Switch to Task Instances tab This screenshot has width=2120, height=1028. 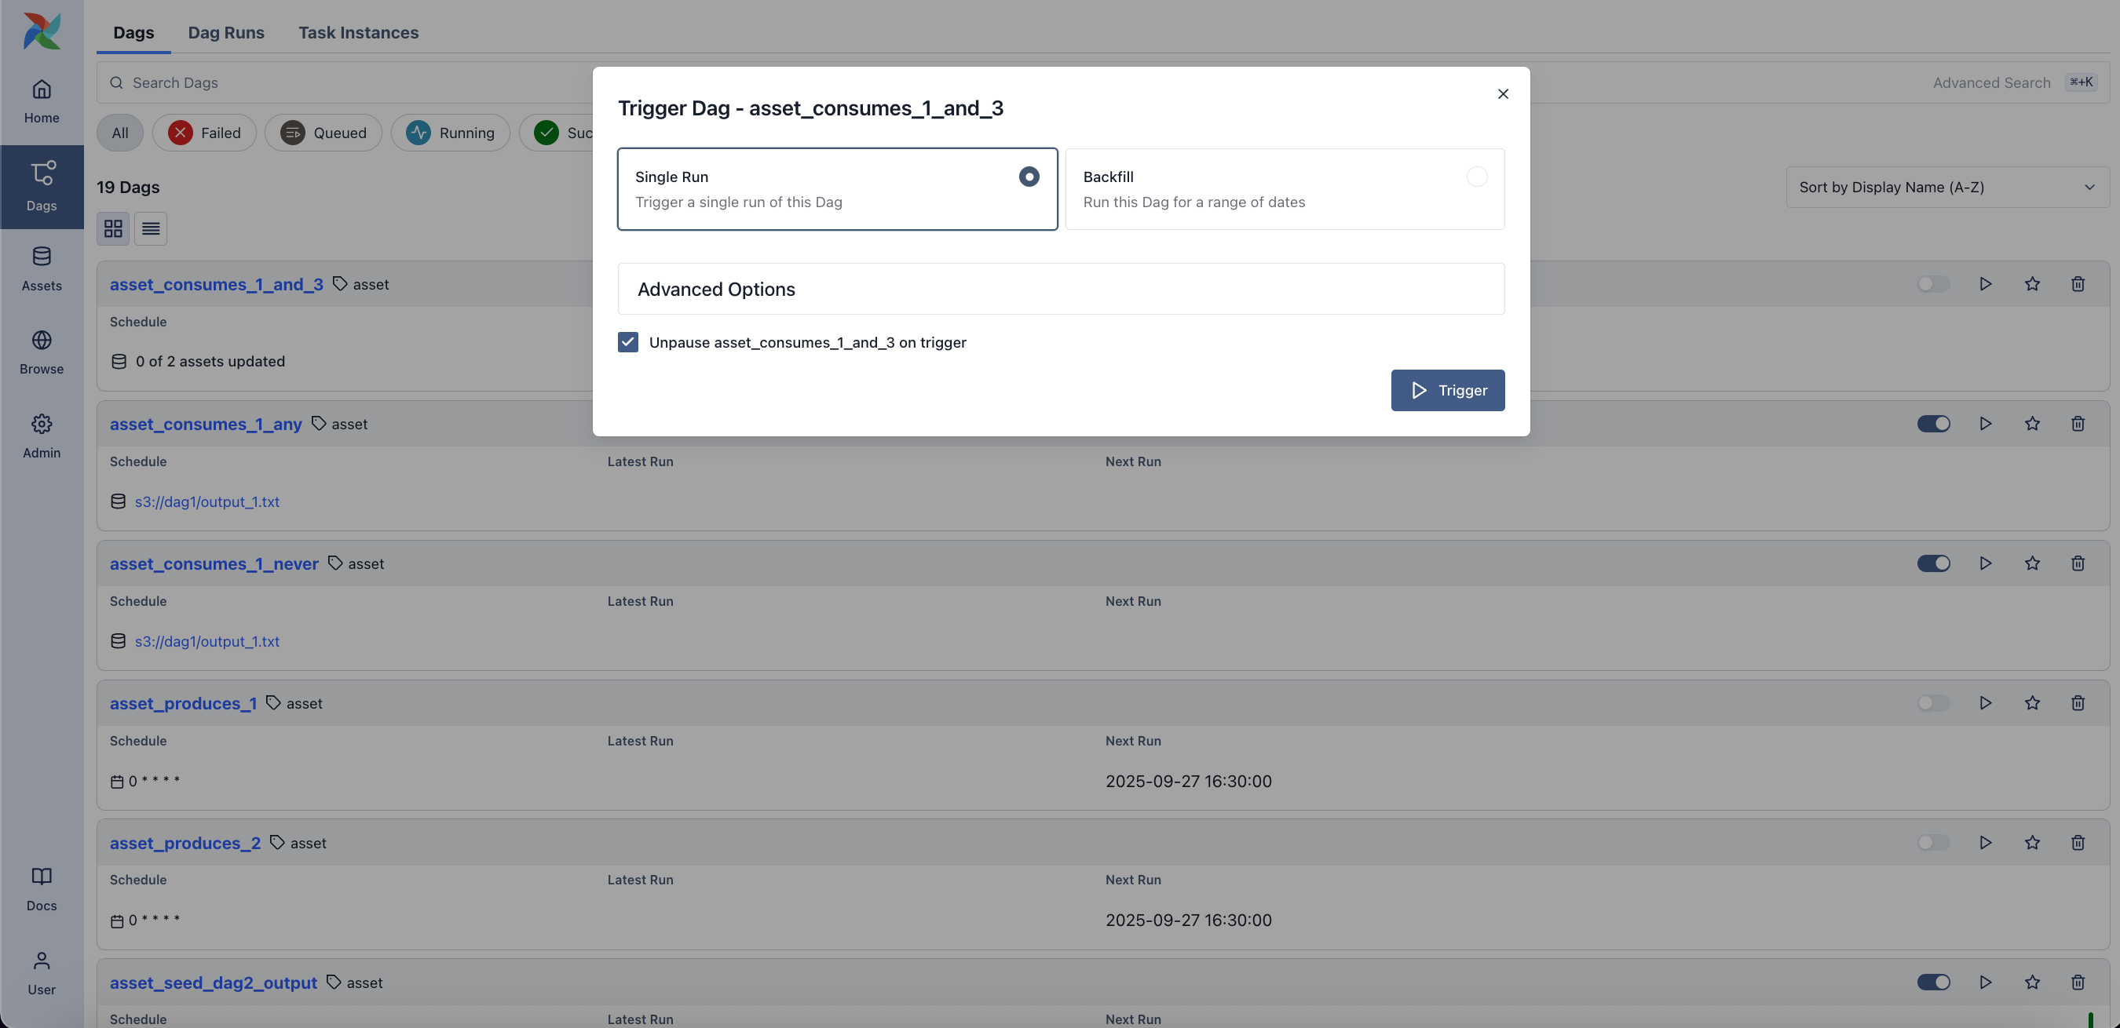click(x=358, y=33)
